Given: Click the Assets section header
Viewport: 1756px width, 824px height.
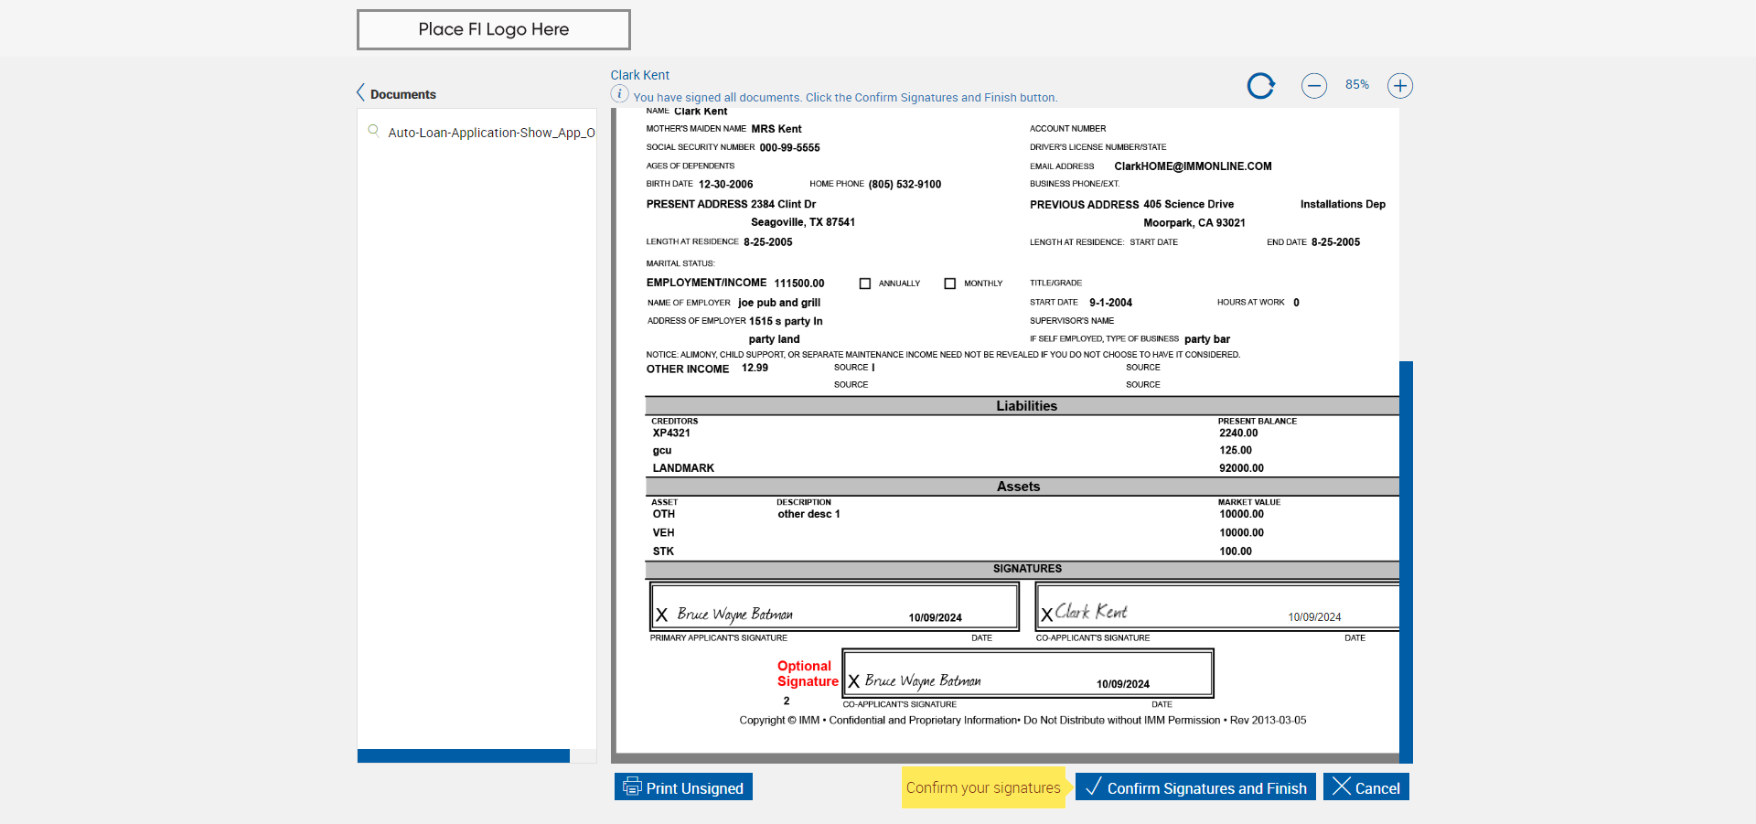Looking at the screenshot, I should [1019, 487].
